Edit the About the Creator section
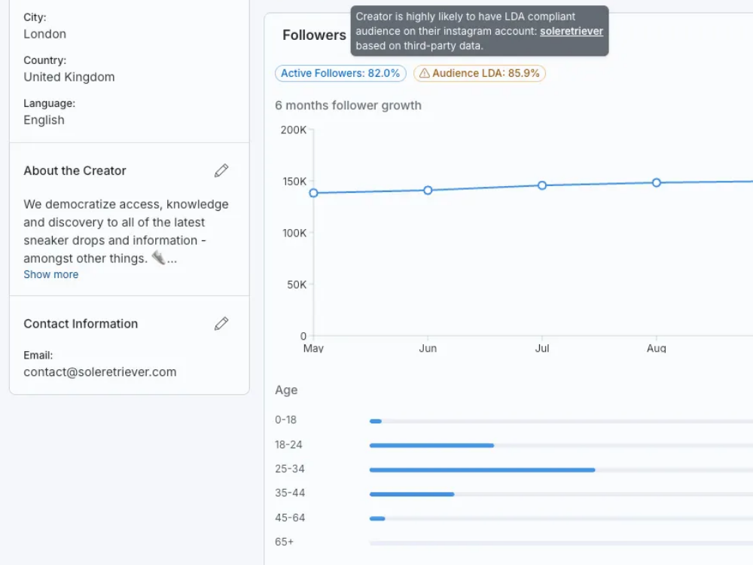This screenshot has height=565, width=753. (x=221, y=171)
